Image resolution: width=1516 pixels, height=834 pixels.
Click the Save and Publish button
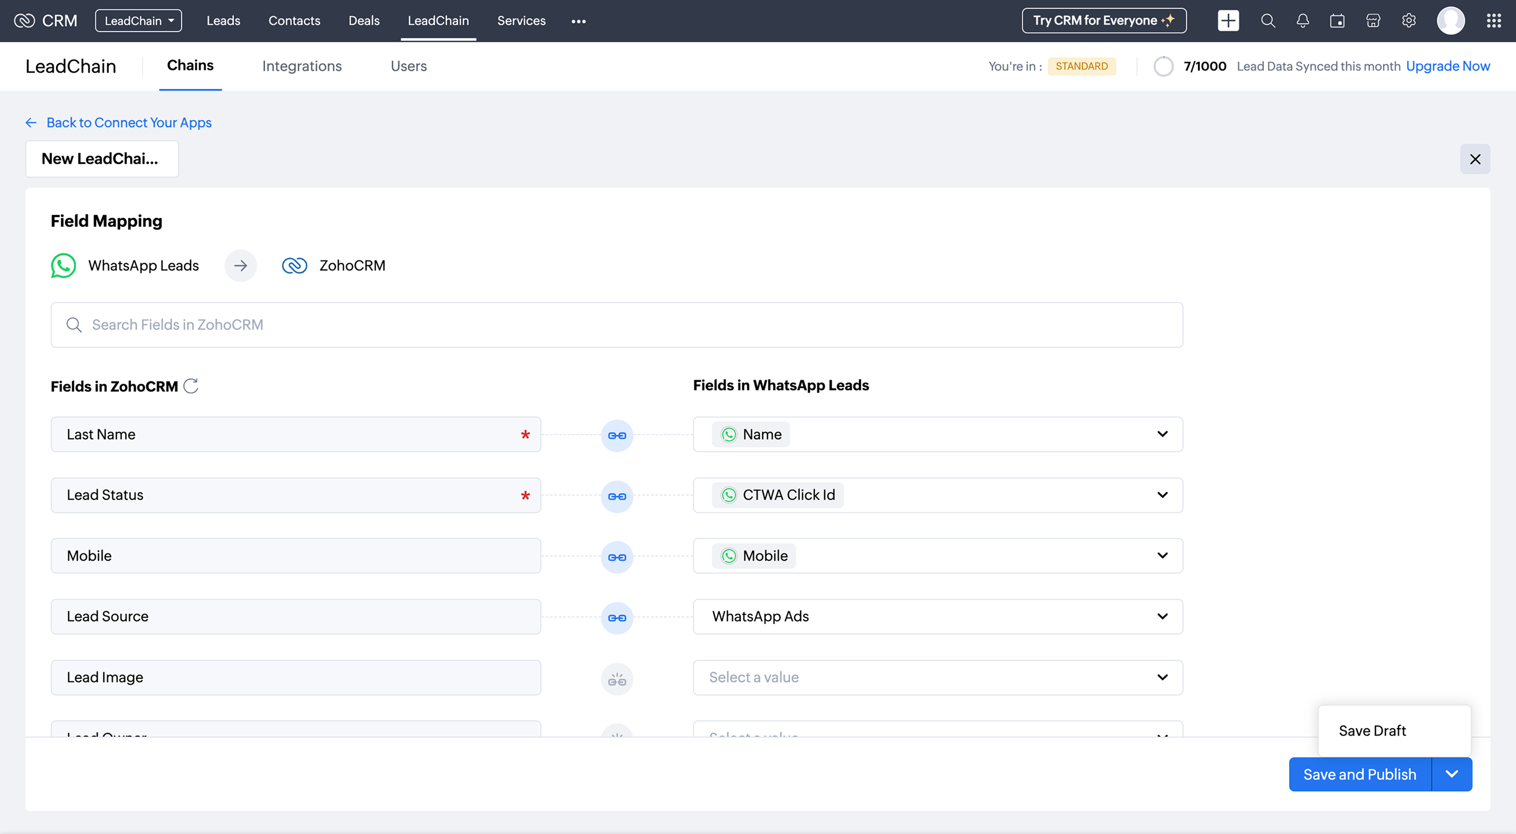1360,774
